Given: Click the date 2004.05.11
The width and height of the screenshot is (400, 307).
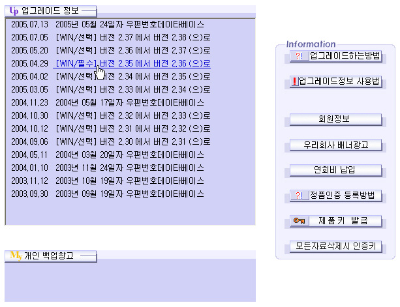Looking at the screenshot, I should click(29, 154).
